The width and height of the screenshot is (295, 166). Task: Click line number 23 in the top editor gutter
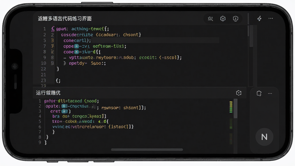coord(44,81)
